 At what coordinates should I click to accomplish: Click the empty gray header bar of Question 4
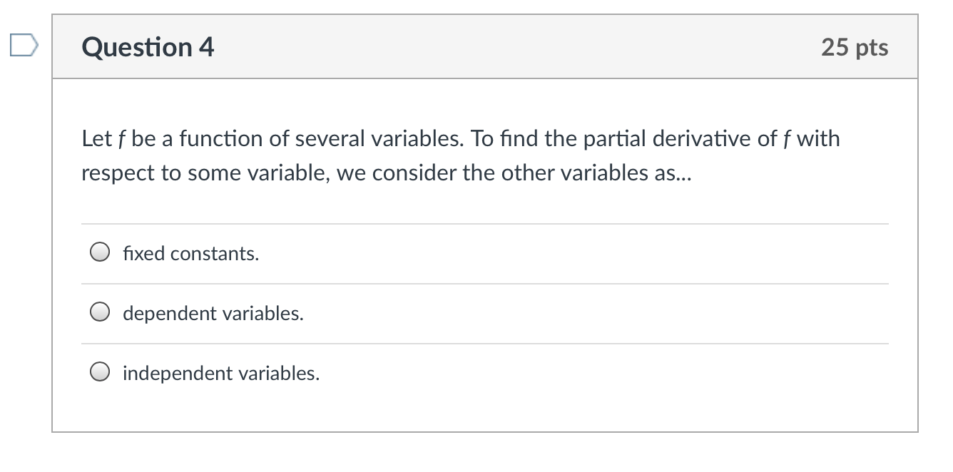[499, 48]
